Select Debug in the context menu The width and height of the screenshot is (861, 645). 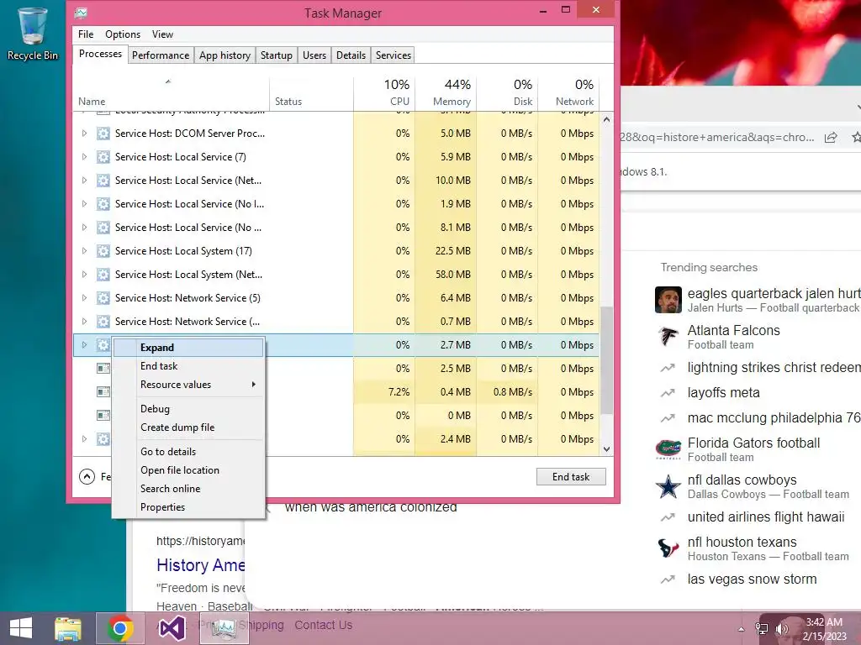click(188, 409)
